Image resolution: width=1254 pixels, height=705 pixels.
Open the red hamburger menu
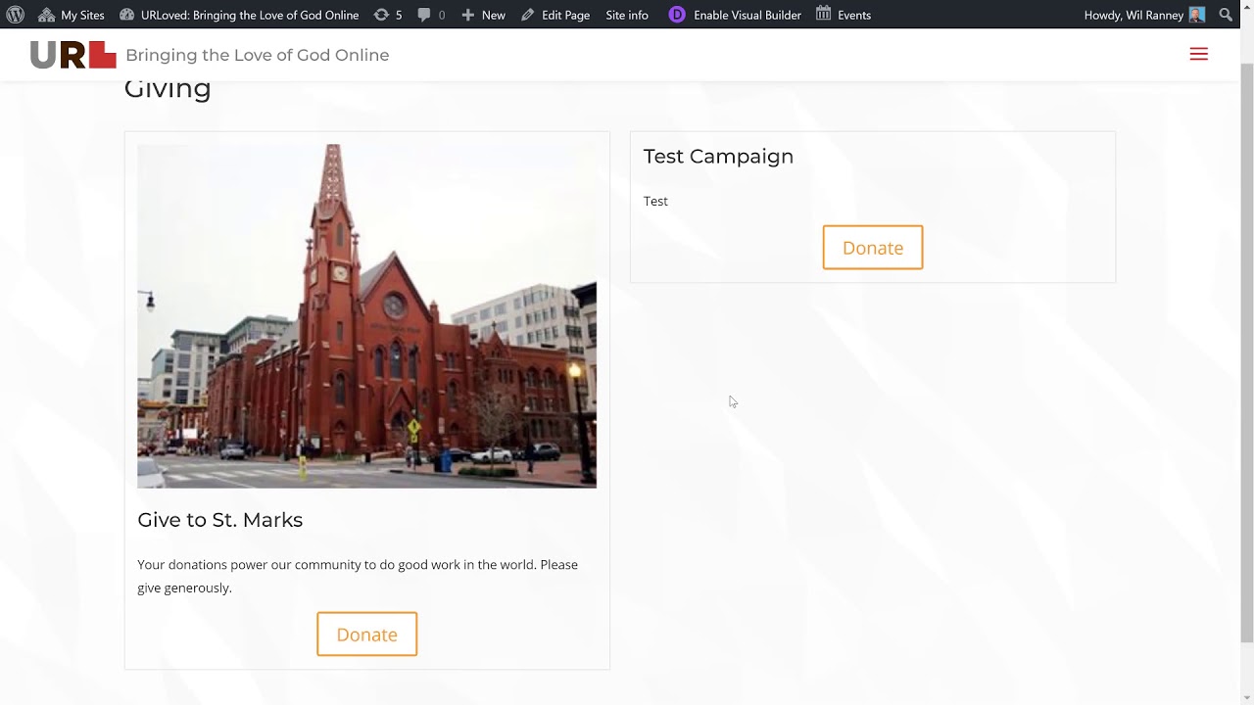point(1198,54)
